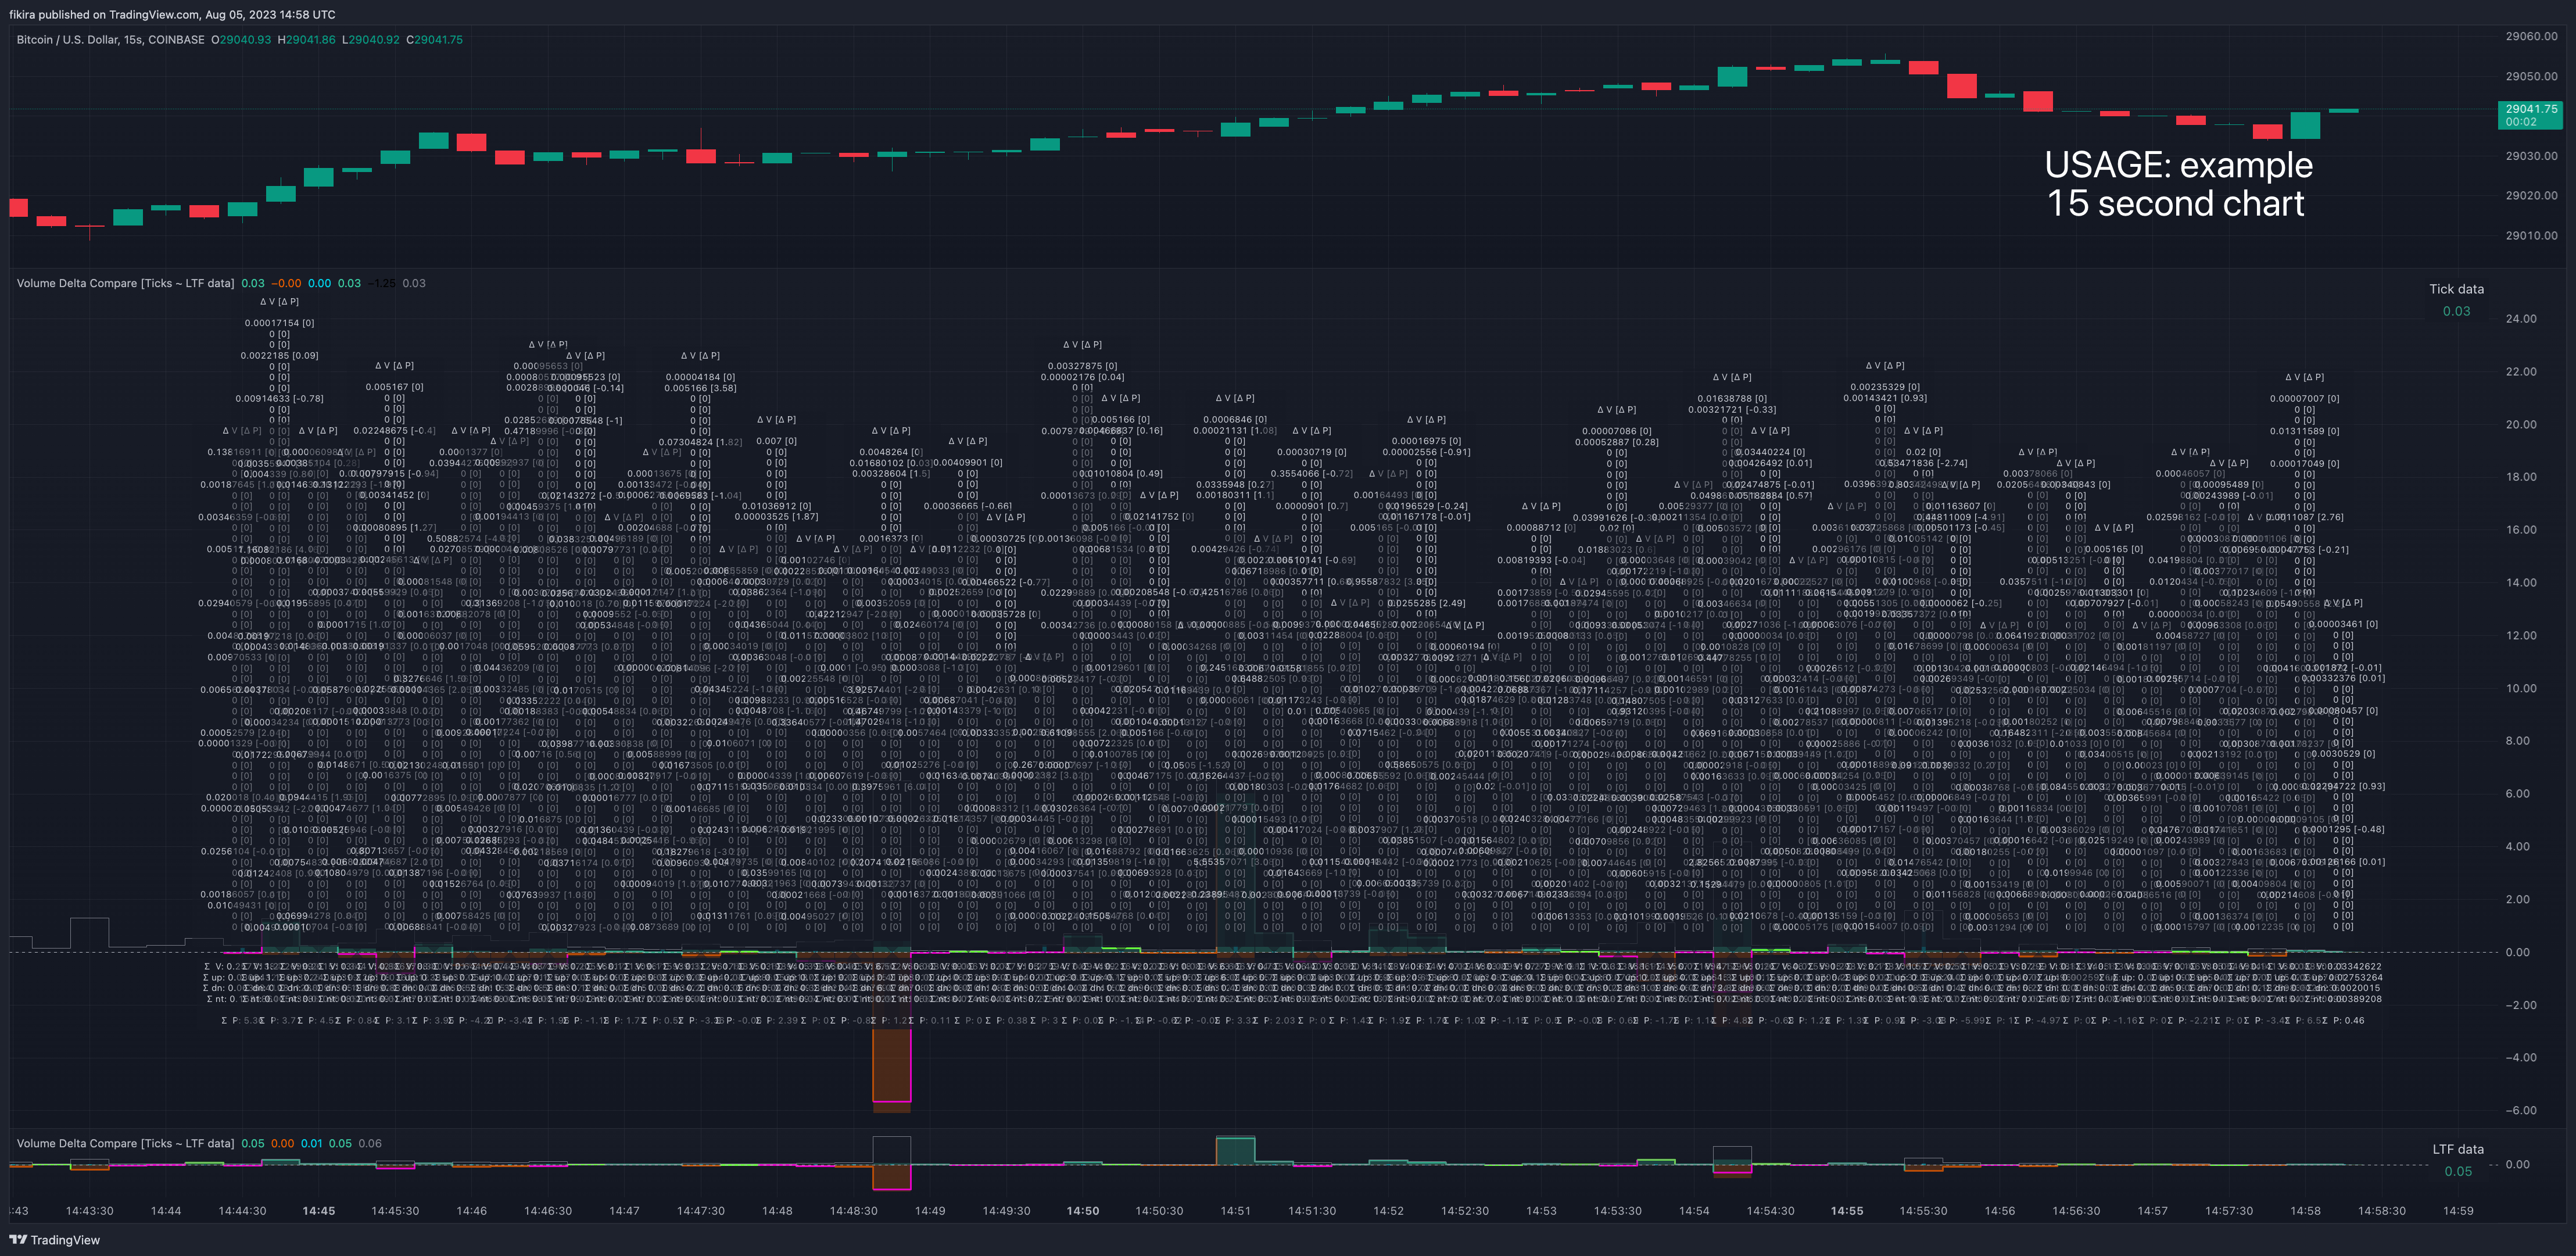This screenshot has height=1256, width=2576.
Task: Click the 'Tick data' table label
Action: point(2456,289)
